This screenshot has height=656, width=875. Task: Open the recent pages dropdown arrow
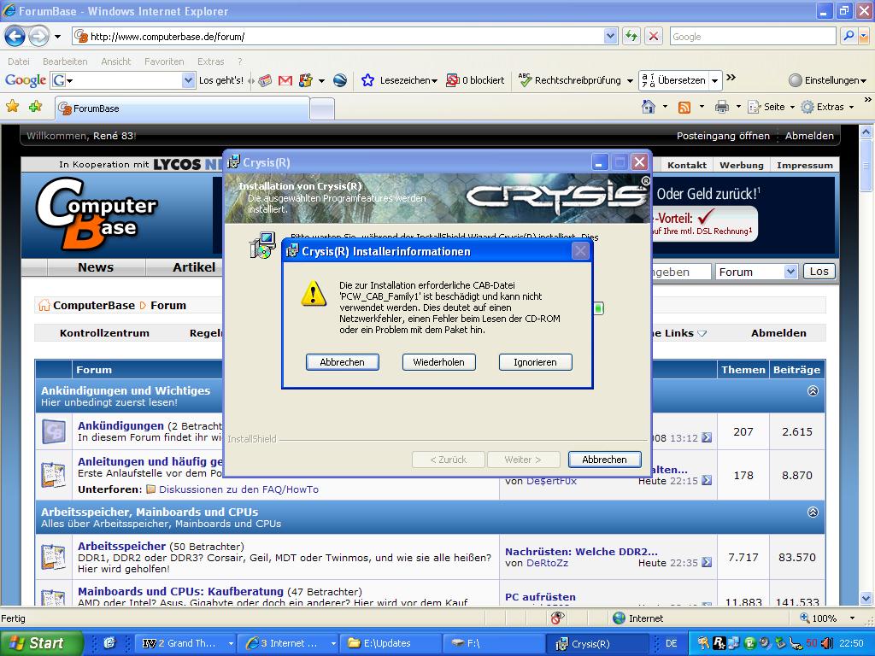pyautogui.click(x=57, y=37)
